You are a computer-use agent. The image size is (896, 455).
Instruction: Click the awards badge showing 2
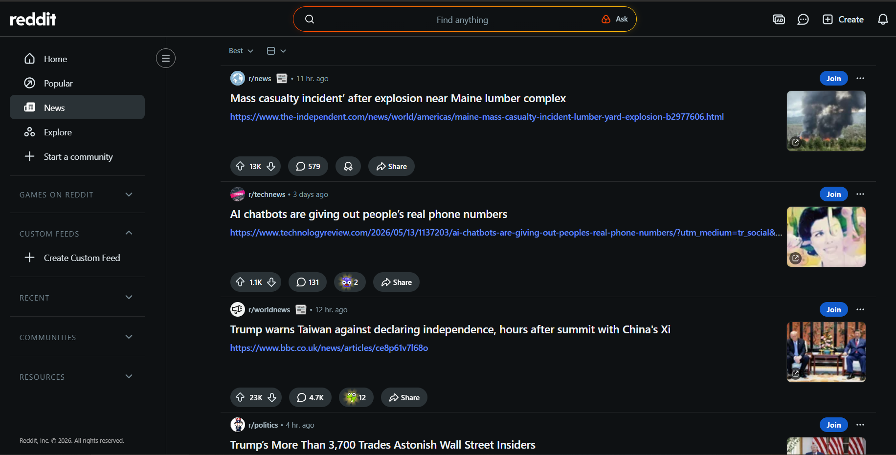point(350,282)
